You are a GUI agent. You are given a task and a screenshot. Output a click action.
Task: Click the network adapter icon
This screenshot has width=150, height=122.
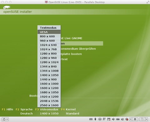tap(104, 119)
